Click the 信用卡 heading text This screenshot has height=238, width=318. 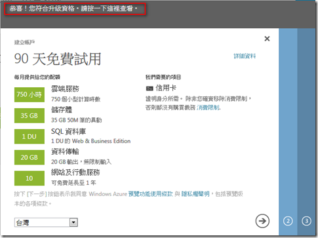tap(166, 88)
